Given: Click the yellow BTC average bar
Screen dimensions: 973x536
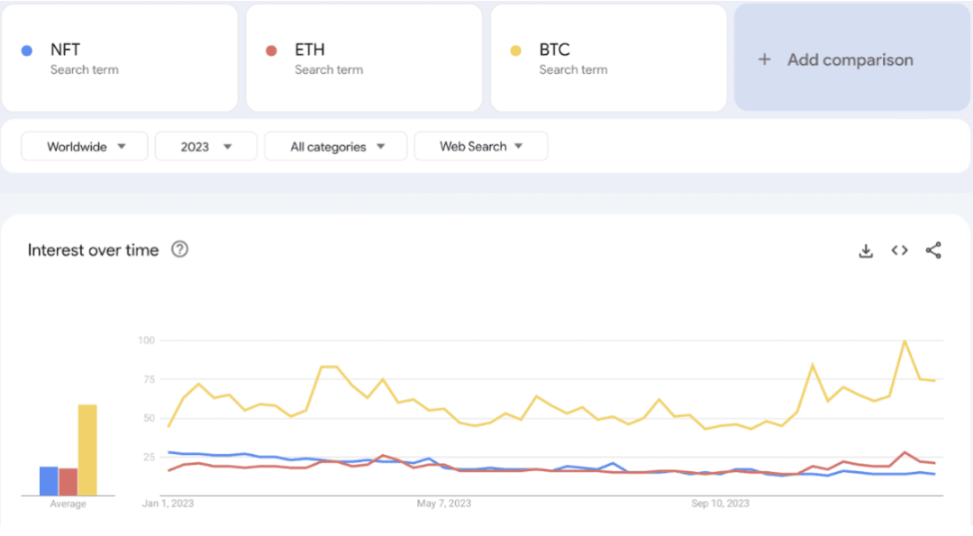Looking at the screenshot, I should pos(87,450).
